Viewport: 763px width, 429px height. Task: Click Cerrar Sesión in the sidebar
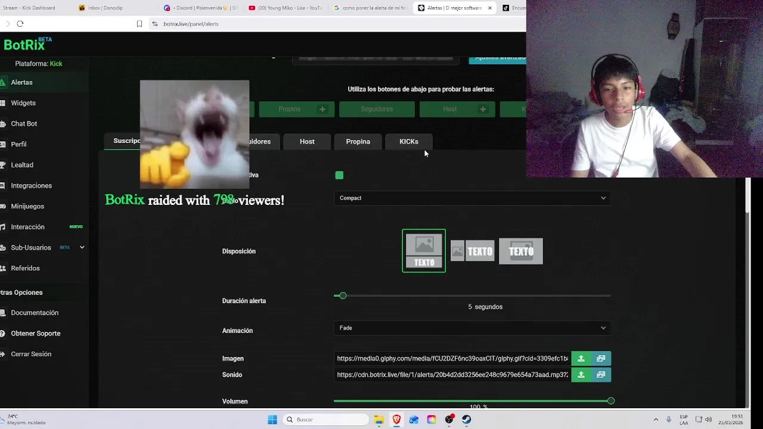[31, 354]
